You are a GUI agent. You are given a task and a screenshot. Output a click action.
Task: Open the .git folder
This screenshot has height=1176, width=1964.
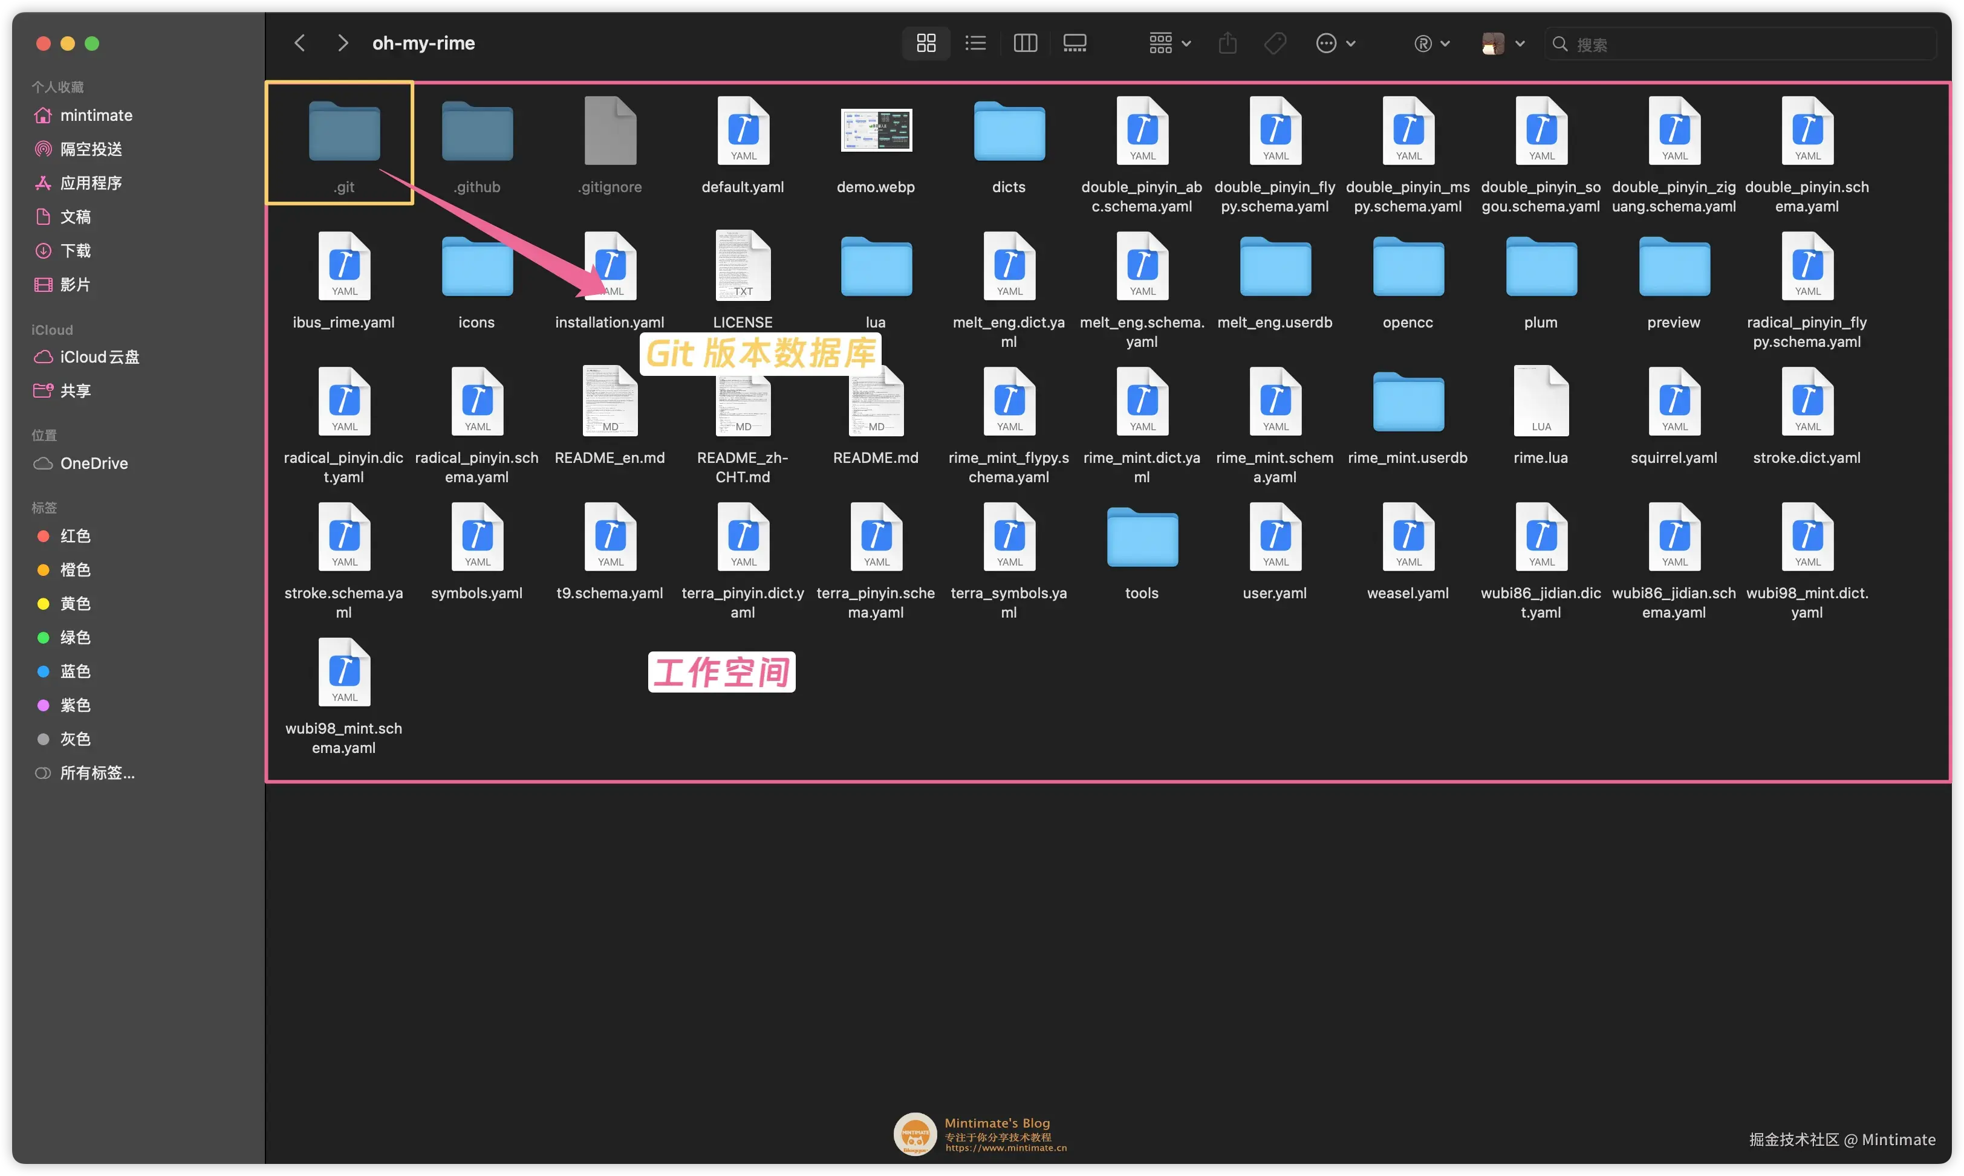(344, 132)
